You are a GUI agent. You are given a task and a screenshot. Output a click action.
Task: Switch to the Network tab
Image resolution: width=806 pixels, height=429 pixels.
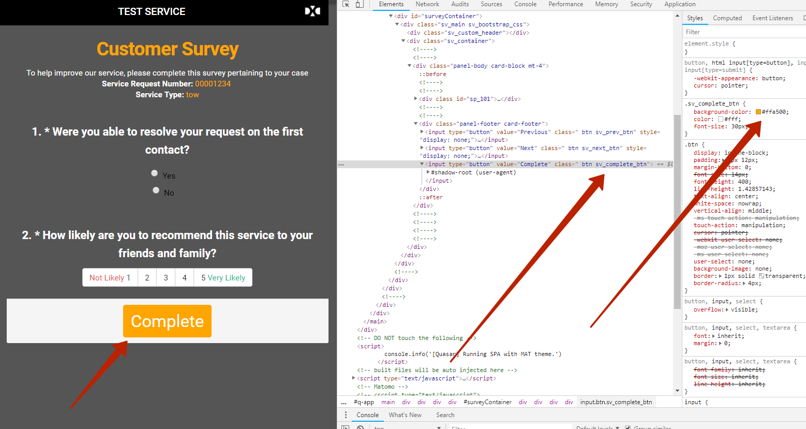pos(427,4)
